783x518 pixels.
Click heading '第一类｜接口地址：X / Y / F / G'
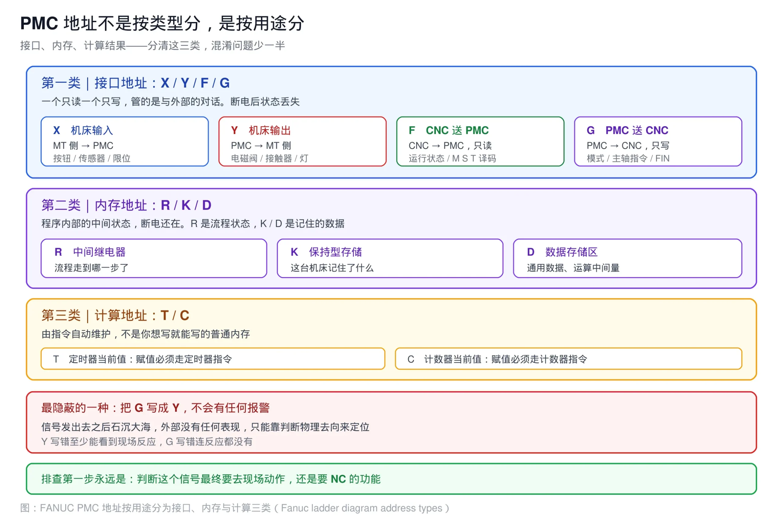coord(135,83)
